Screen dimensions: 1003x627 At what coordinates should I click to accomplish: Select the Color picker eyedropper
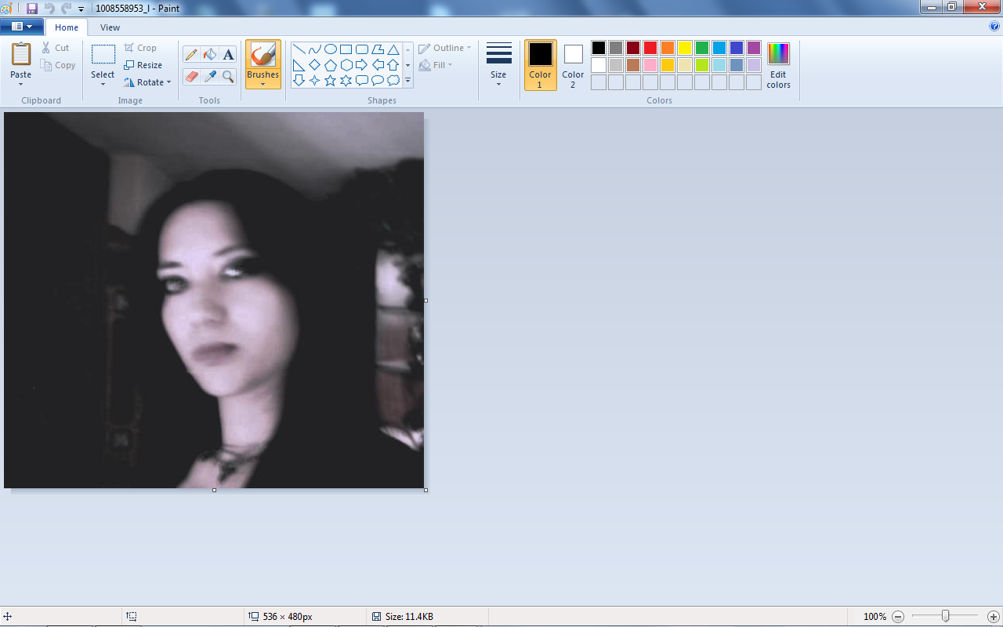pos(210,76)
